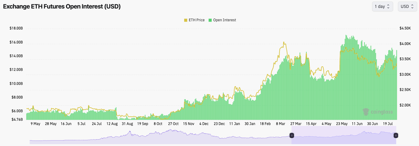Click the yellow ETH Price legend swatch
The width and height of the screenshot is (419, 146).
pos(186,20)
